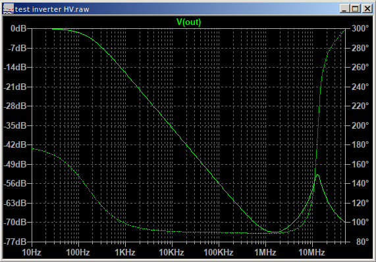Click the V(out) trace label
The width and height of the screenshot is (376, 262).
(x=189, y=22)
